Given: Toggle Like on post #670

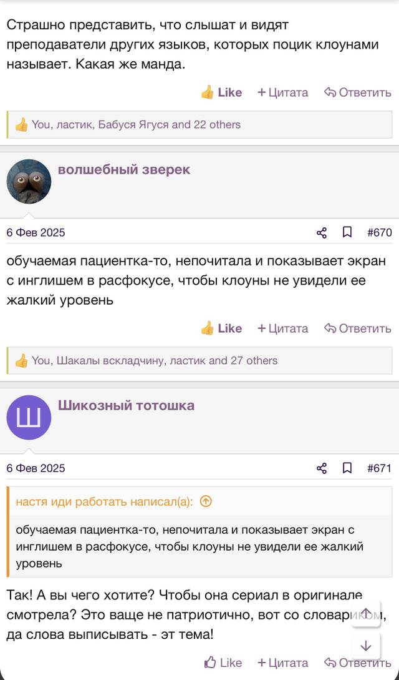Looking at the screenshot, I should pyautogui.click(x=221, y=328).
